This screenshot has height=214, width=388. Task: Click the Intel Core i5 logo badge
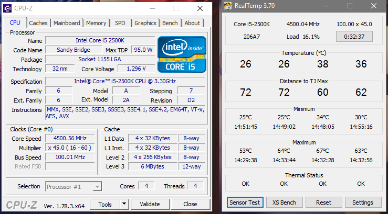click(182, 54)
